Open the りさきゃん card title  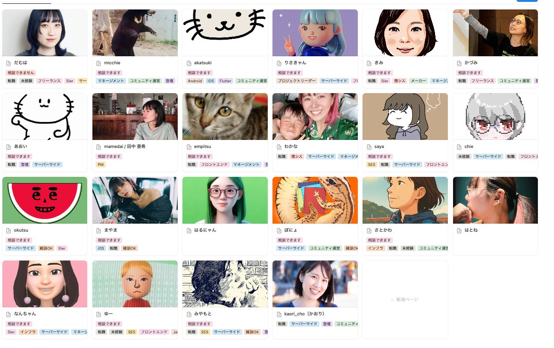click(295, 63)
